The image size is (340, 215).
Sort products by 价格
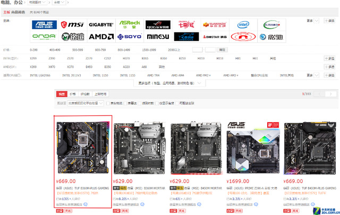coord(73,94)
